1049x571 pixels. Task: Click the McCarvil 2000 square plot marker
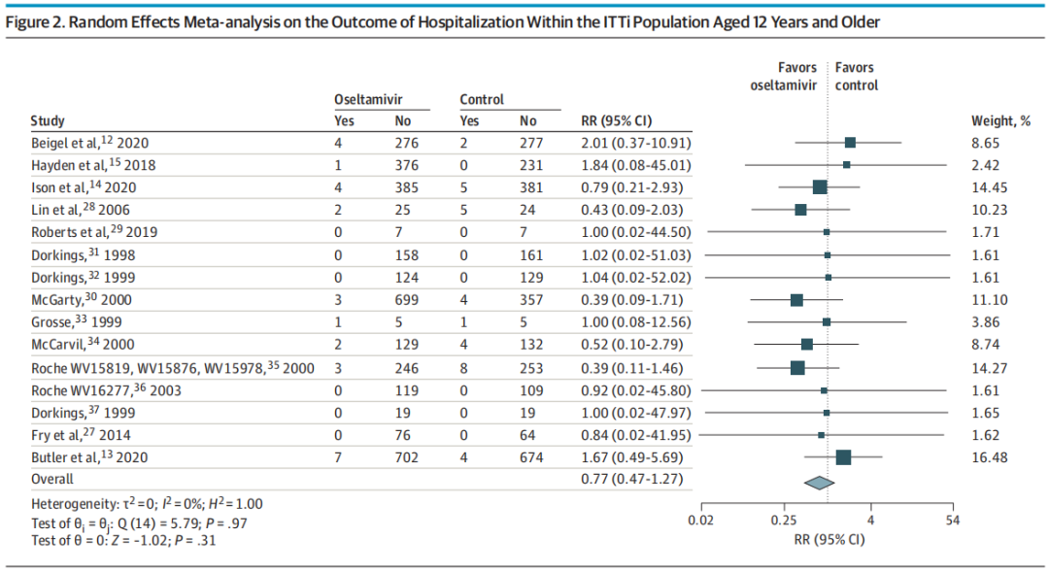click(806, 344)
